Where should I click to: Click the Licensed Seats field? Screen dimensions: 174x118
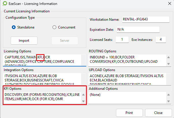click(x=122, y=39)
